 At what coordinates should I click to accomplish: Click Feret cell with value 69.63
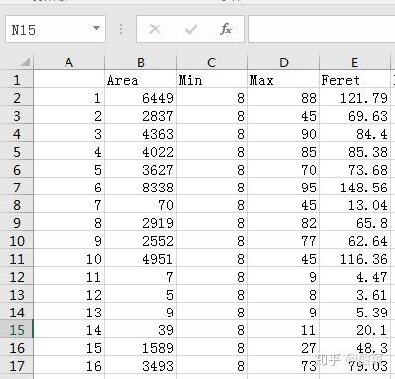coord(355,116)
